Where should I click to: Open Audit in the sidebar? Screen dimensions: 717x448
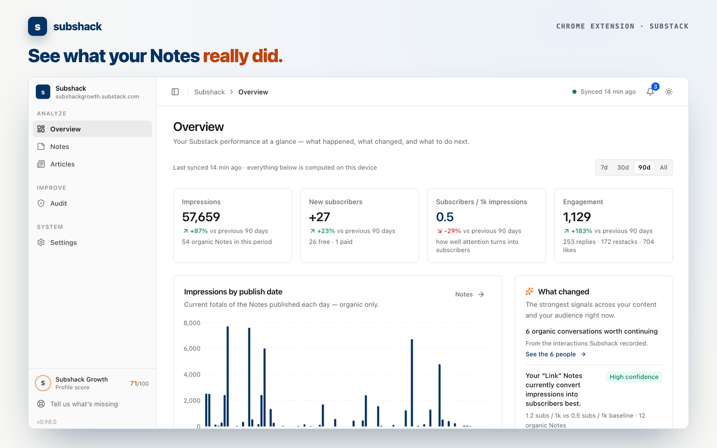pos(92,203)
